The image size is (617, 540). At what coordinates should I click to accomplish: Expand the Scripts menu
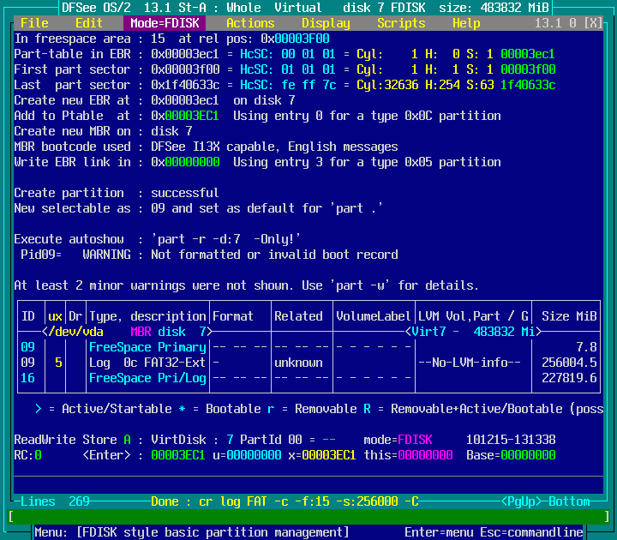401,23
